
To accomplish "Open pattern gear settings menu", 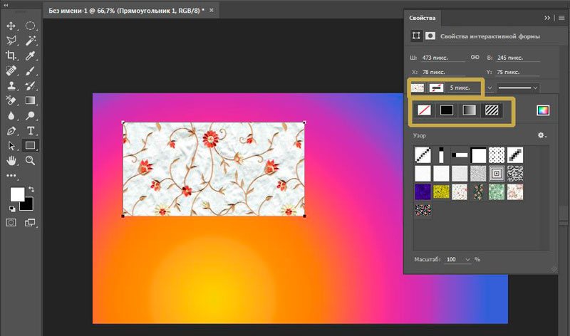I will 541,135.
